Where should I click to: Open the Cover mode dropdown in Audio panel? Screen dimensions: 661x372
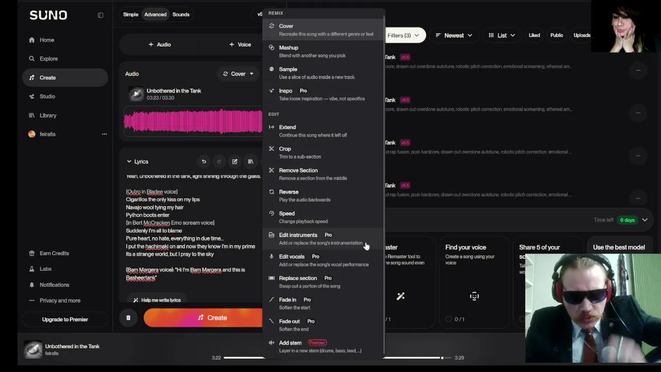pos(238,74)
